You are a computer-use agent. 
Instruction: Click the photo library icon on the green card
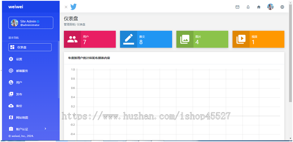point(185,39)
